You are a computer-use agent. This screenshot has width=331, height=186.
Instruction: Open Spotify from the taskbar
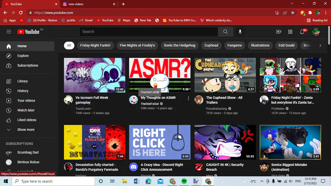[x=184, y=181]
